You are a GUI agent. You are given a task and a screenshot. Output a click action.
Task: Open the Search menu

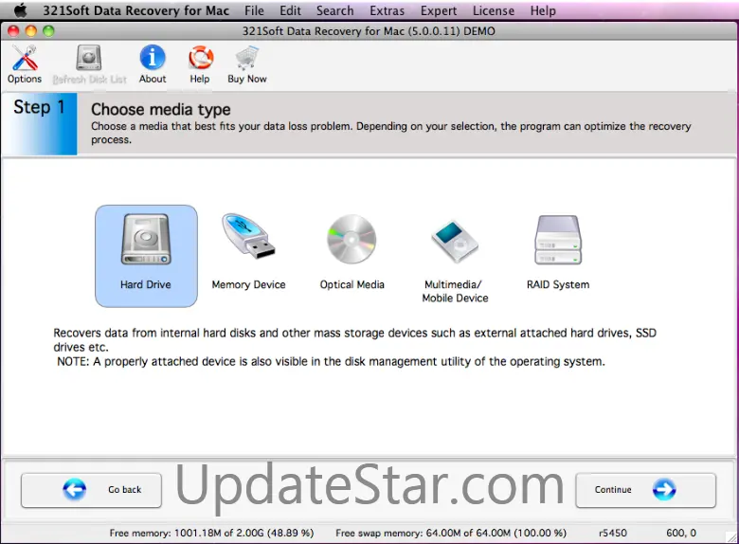[x=334, y=10]
